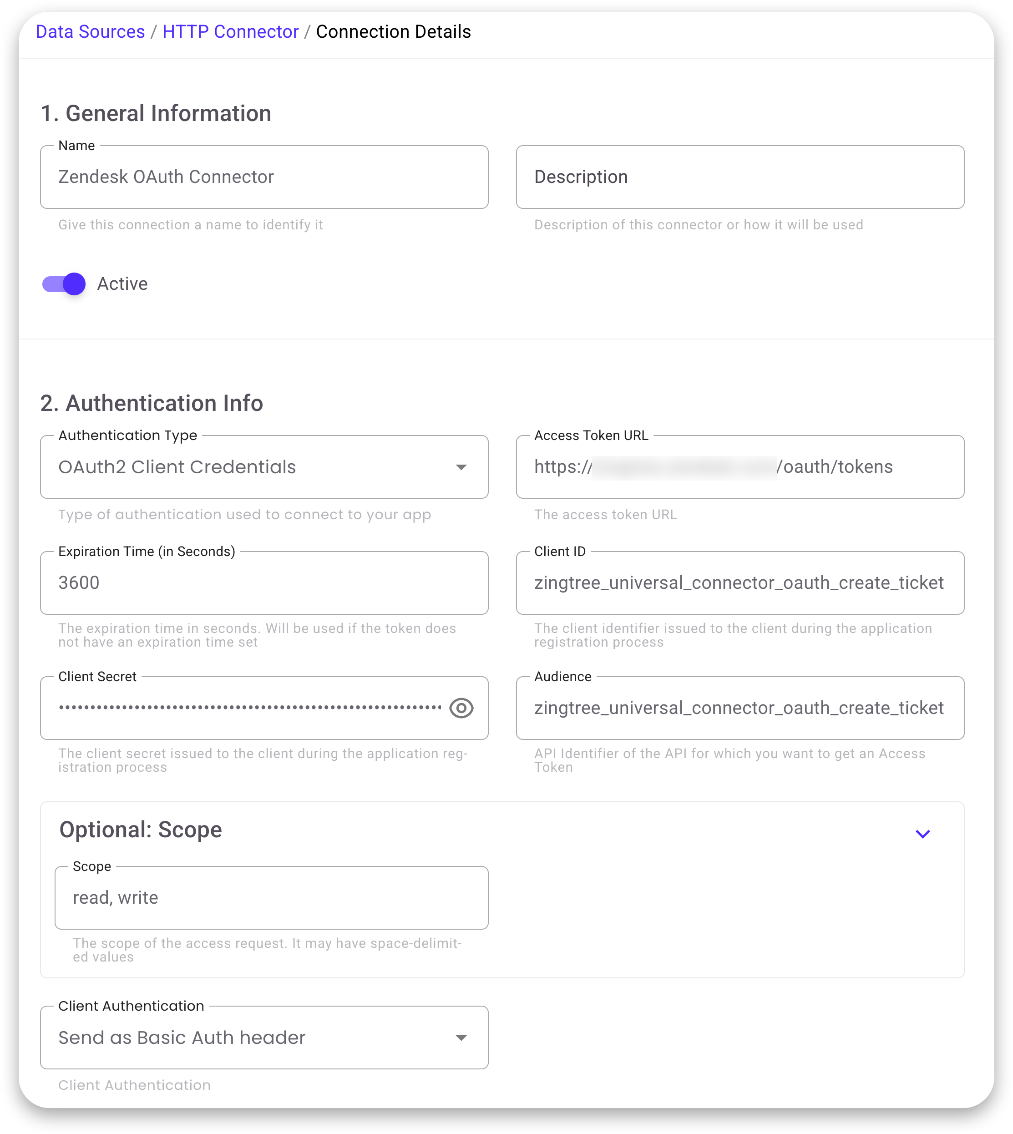Image resolution: width=1013 pixels, height=1134 pixels.
Task: Click the Scope field containing read, write
Action: coord(272,897)
